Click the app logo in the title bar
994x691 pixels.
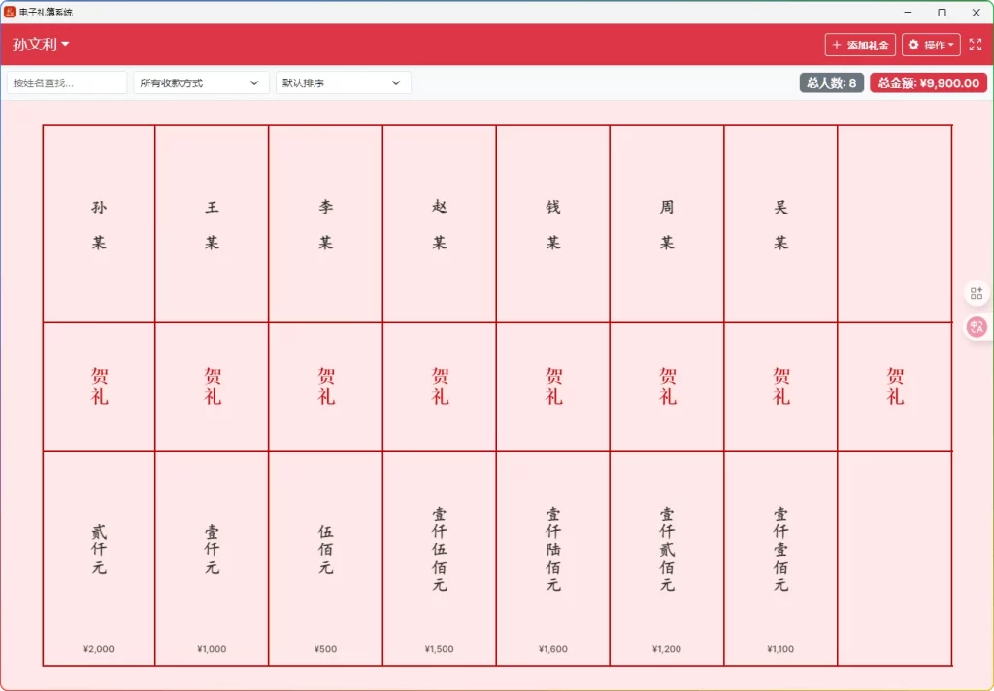coord(12,12)
